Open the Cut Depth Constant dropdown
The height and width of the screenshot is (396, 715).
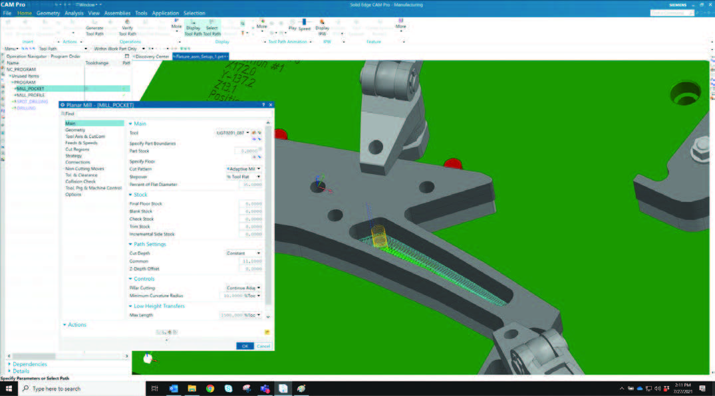click(259, 253)
